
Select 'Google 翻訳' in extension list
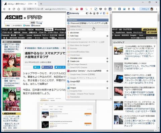click(x=75, y=81)
